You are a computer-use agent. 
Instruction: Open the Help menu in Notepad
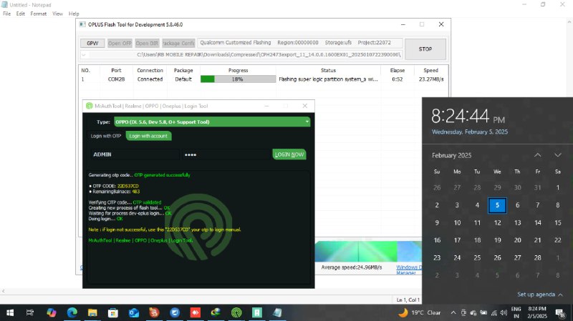74,14
